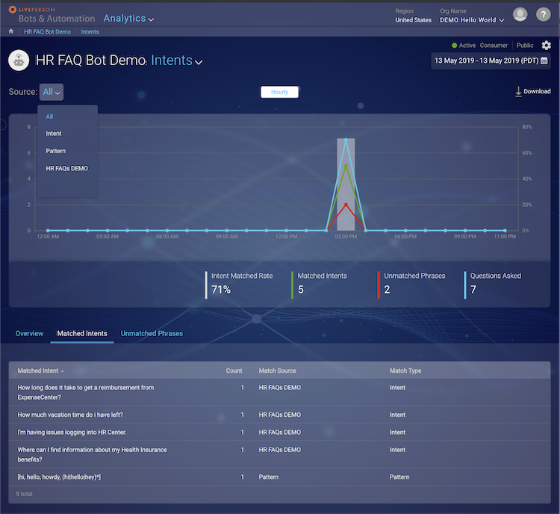This screenshot has height=514, width=560.
Task: Click the Matched Intents 5 metric
Action: pos(320,285)
